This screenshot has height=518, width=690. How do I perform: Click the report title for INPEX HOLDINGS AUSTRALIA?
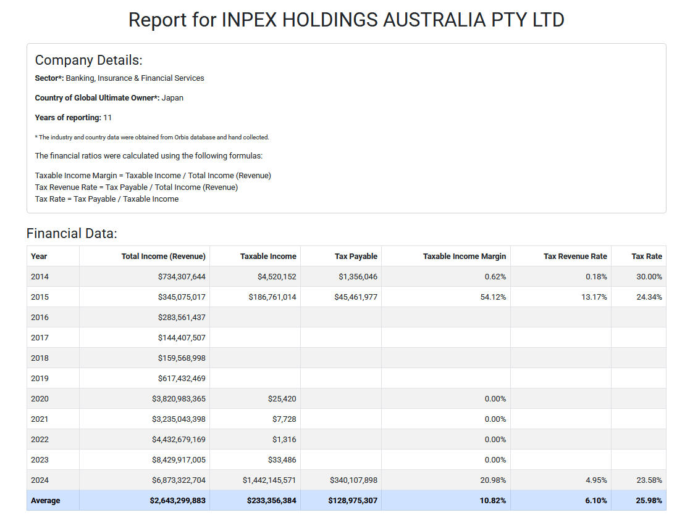coord(347,20)
